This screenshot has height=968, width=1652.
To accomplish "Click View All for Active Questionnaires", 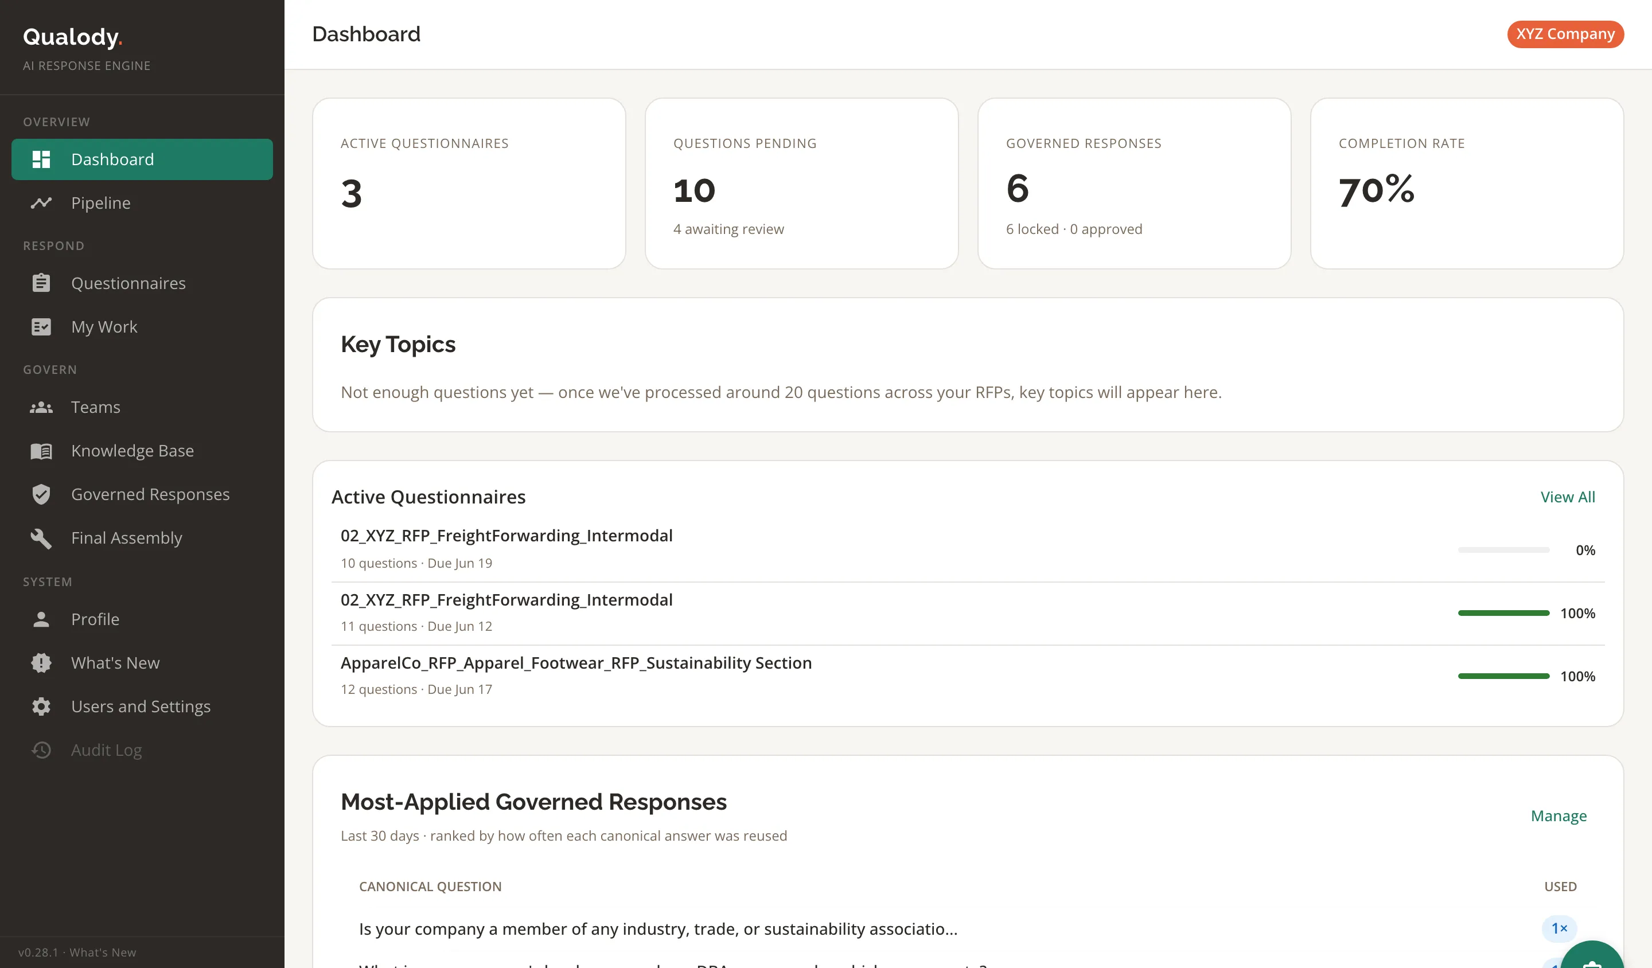I will pyautogui.click(x=1568, y=497).
